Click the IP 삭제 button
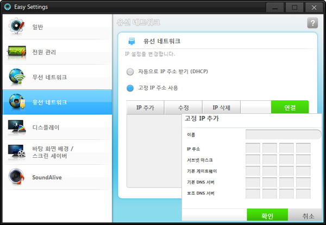 [x=222, y=107]
